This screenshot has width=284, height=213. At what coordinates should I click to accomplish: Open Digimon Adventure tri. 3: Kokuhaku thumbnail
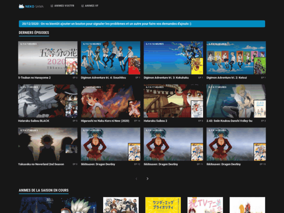click(173, 58)
